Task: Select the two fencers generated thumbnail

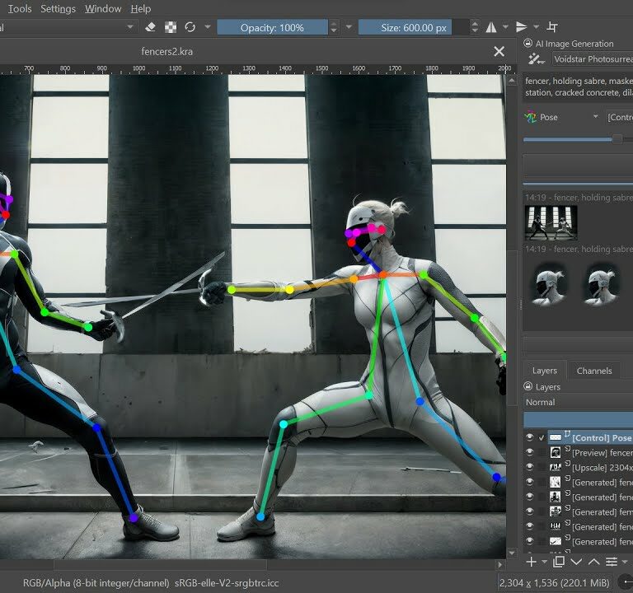Action: point(551,222)
